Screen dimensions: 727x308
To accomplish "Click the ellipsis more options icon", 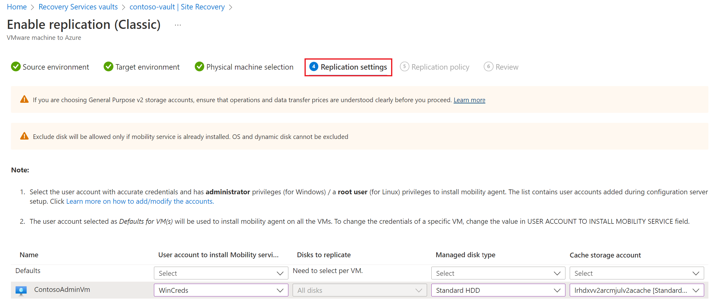I will point(178,25).
